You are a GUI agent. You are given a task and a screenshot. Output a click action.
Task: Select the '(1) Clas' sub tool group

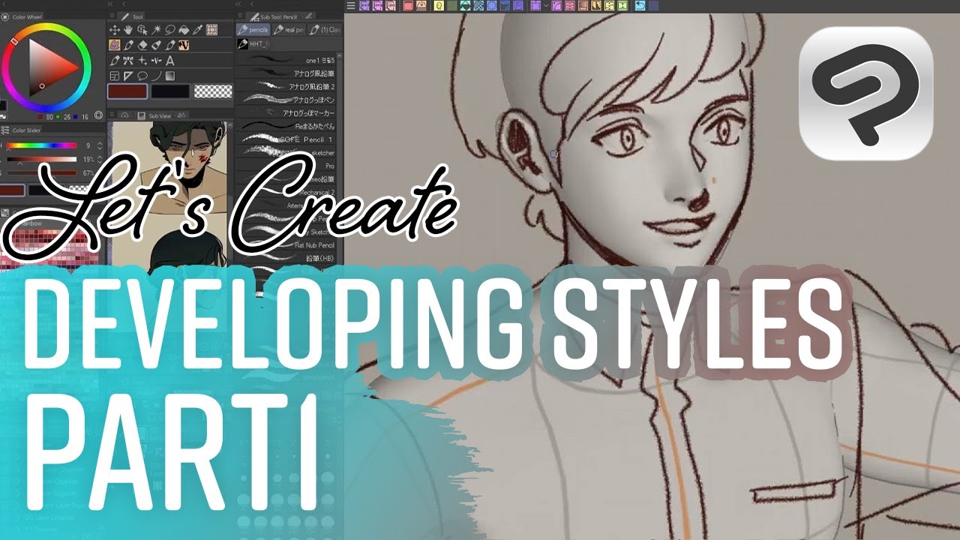pyautogui.click(x=324, y=30)
